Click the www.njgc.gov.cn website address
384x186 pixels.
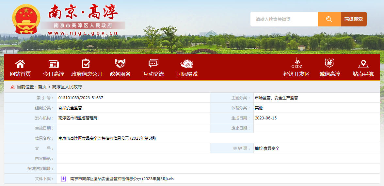click(x=83, y=33)
